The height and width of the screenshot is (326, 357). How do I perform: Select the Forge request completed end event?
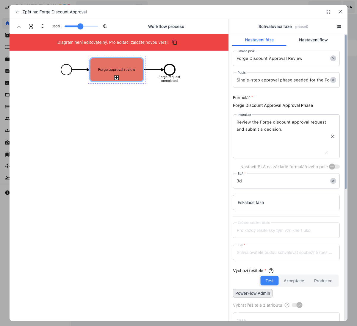170,70
